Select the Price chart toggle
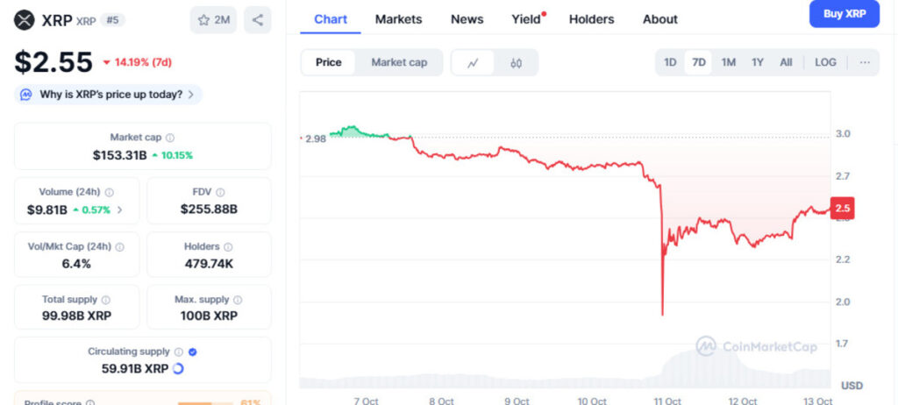Image resolution: width=898 pixels, height=405 pixels. (x=329, y=62)
